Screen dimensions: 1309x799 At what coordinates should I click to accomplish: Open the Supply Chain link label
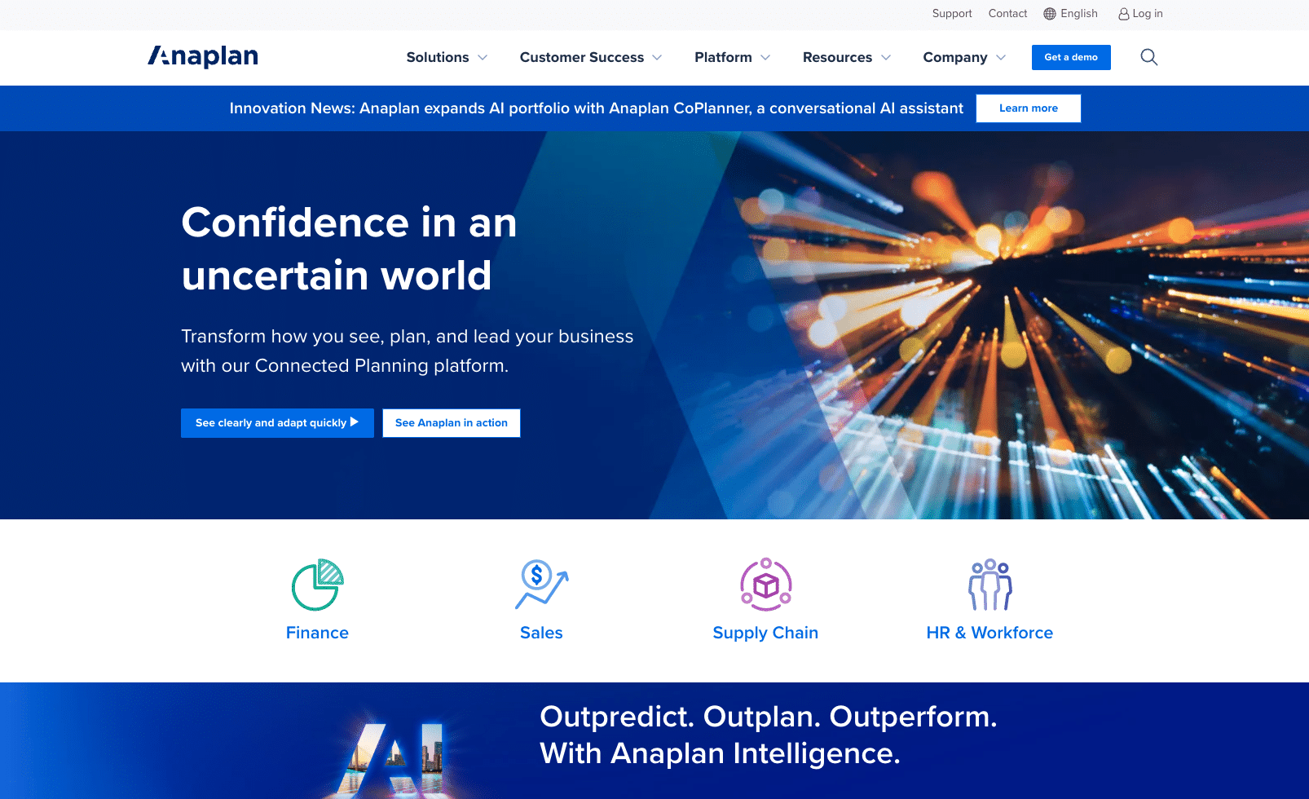click(x=765, y=633)
